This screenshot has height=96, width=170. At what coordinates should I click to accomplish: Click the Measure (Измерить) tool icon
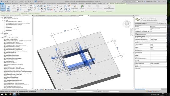click(x=61, y=9)
